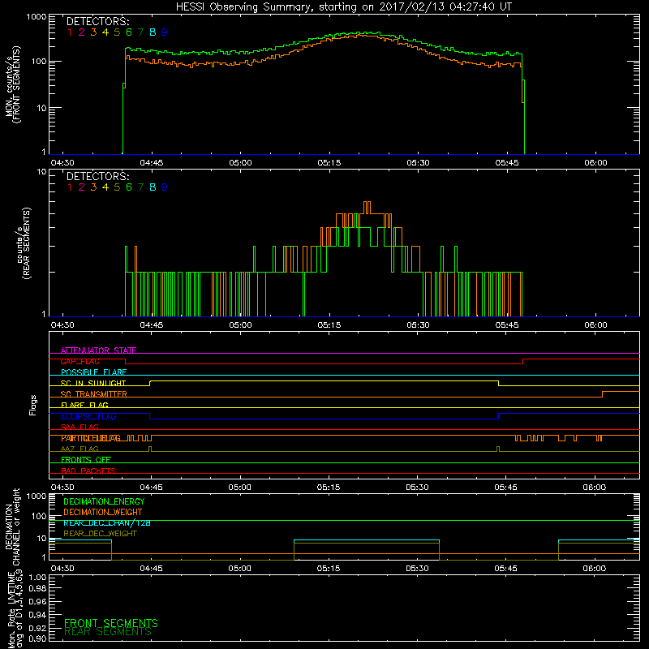This screenshot has height=649, width=649.
Task: Select the GAP_FLAG label
Action: [80, 361]
